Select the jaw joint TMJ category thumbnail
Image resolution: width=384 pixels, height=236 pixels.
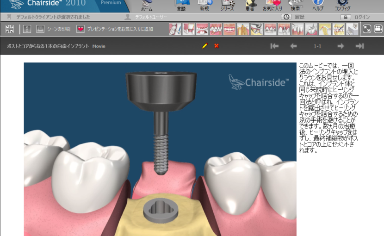(x=325, y=29)
